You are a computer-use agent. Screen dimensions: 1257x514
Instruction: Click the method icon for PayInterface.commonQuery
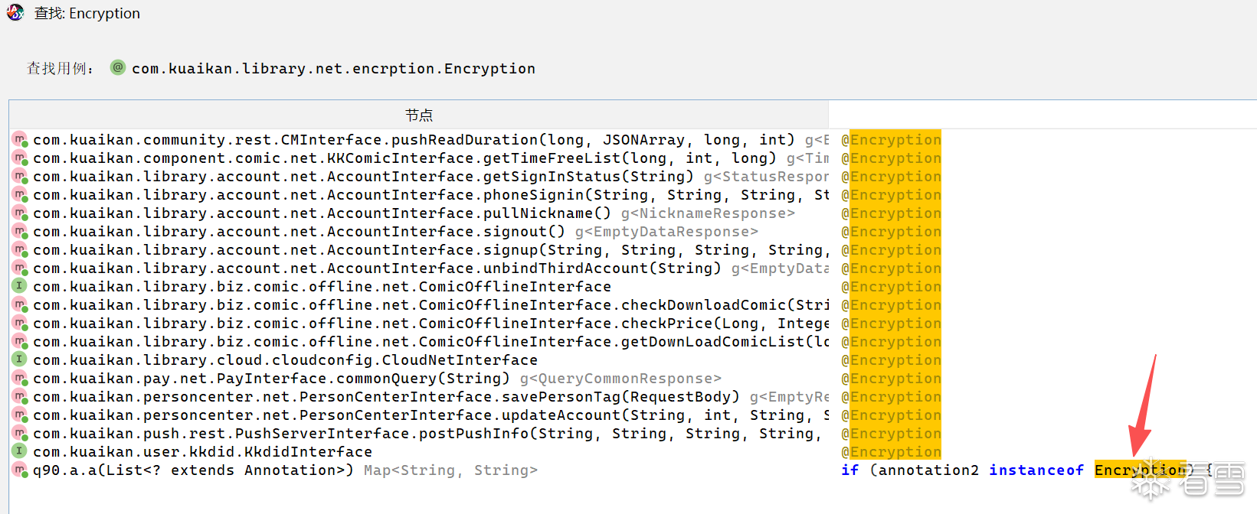tap(20, 378)
